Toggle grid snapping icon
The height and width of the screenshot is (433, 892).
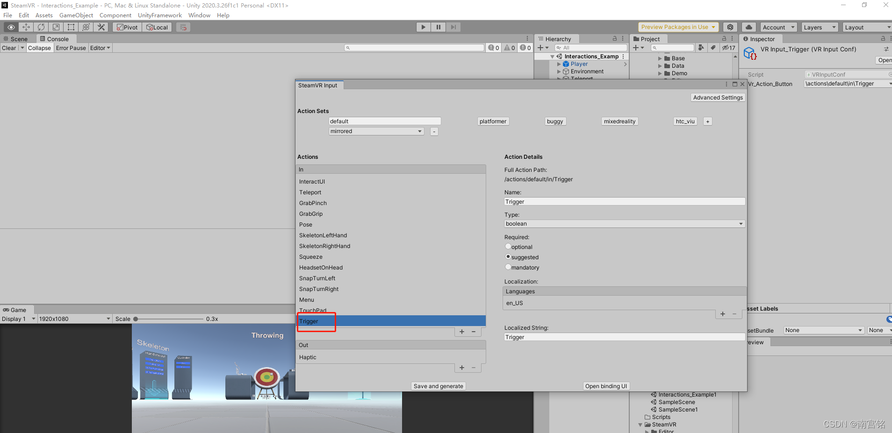pyautogui.click(x=183, y=27)
